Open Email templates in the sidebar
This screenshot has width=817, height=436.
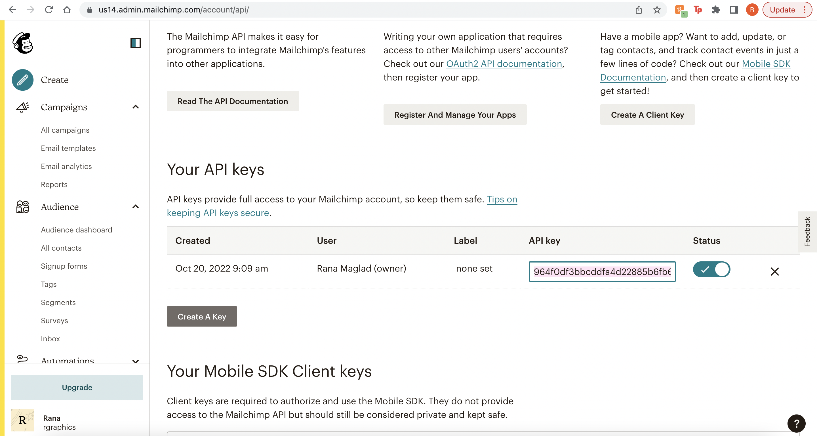(x=68, y=148)
